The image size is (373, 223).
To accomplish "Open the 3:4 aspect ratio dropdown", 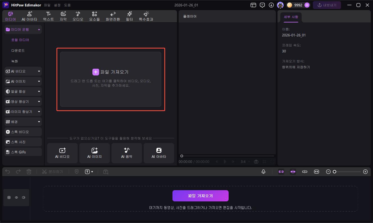I will pyautogui.click(x=245, y=162).
